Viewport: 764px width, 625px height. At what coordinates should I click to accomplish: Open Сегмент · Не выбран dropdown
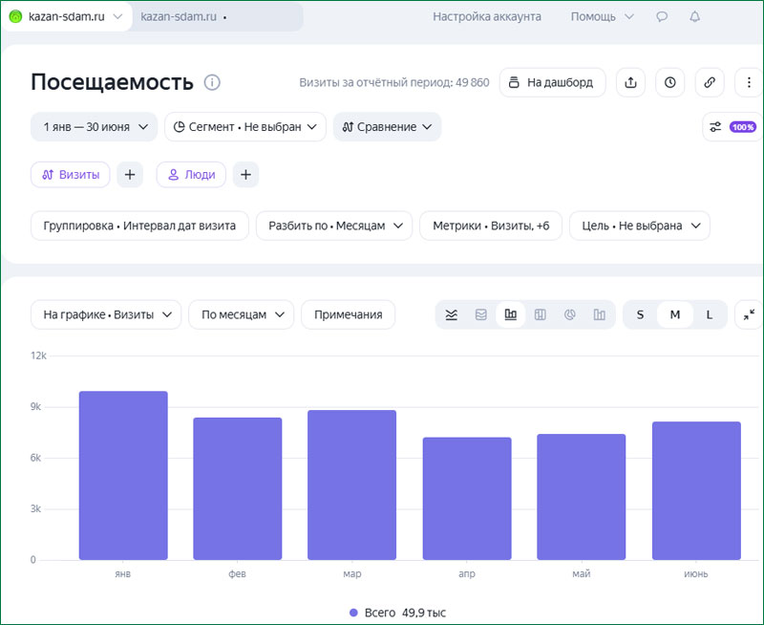point(245,127)
